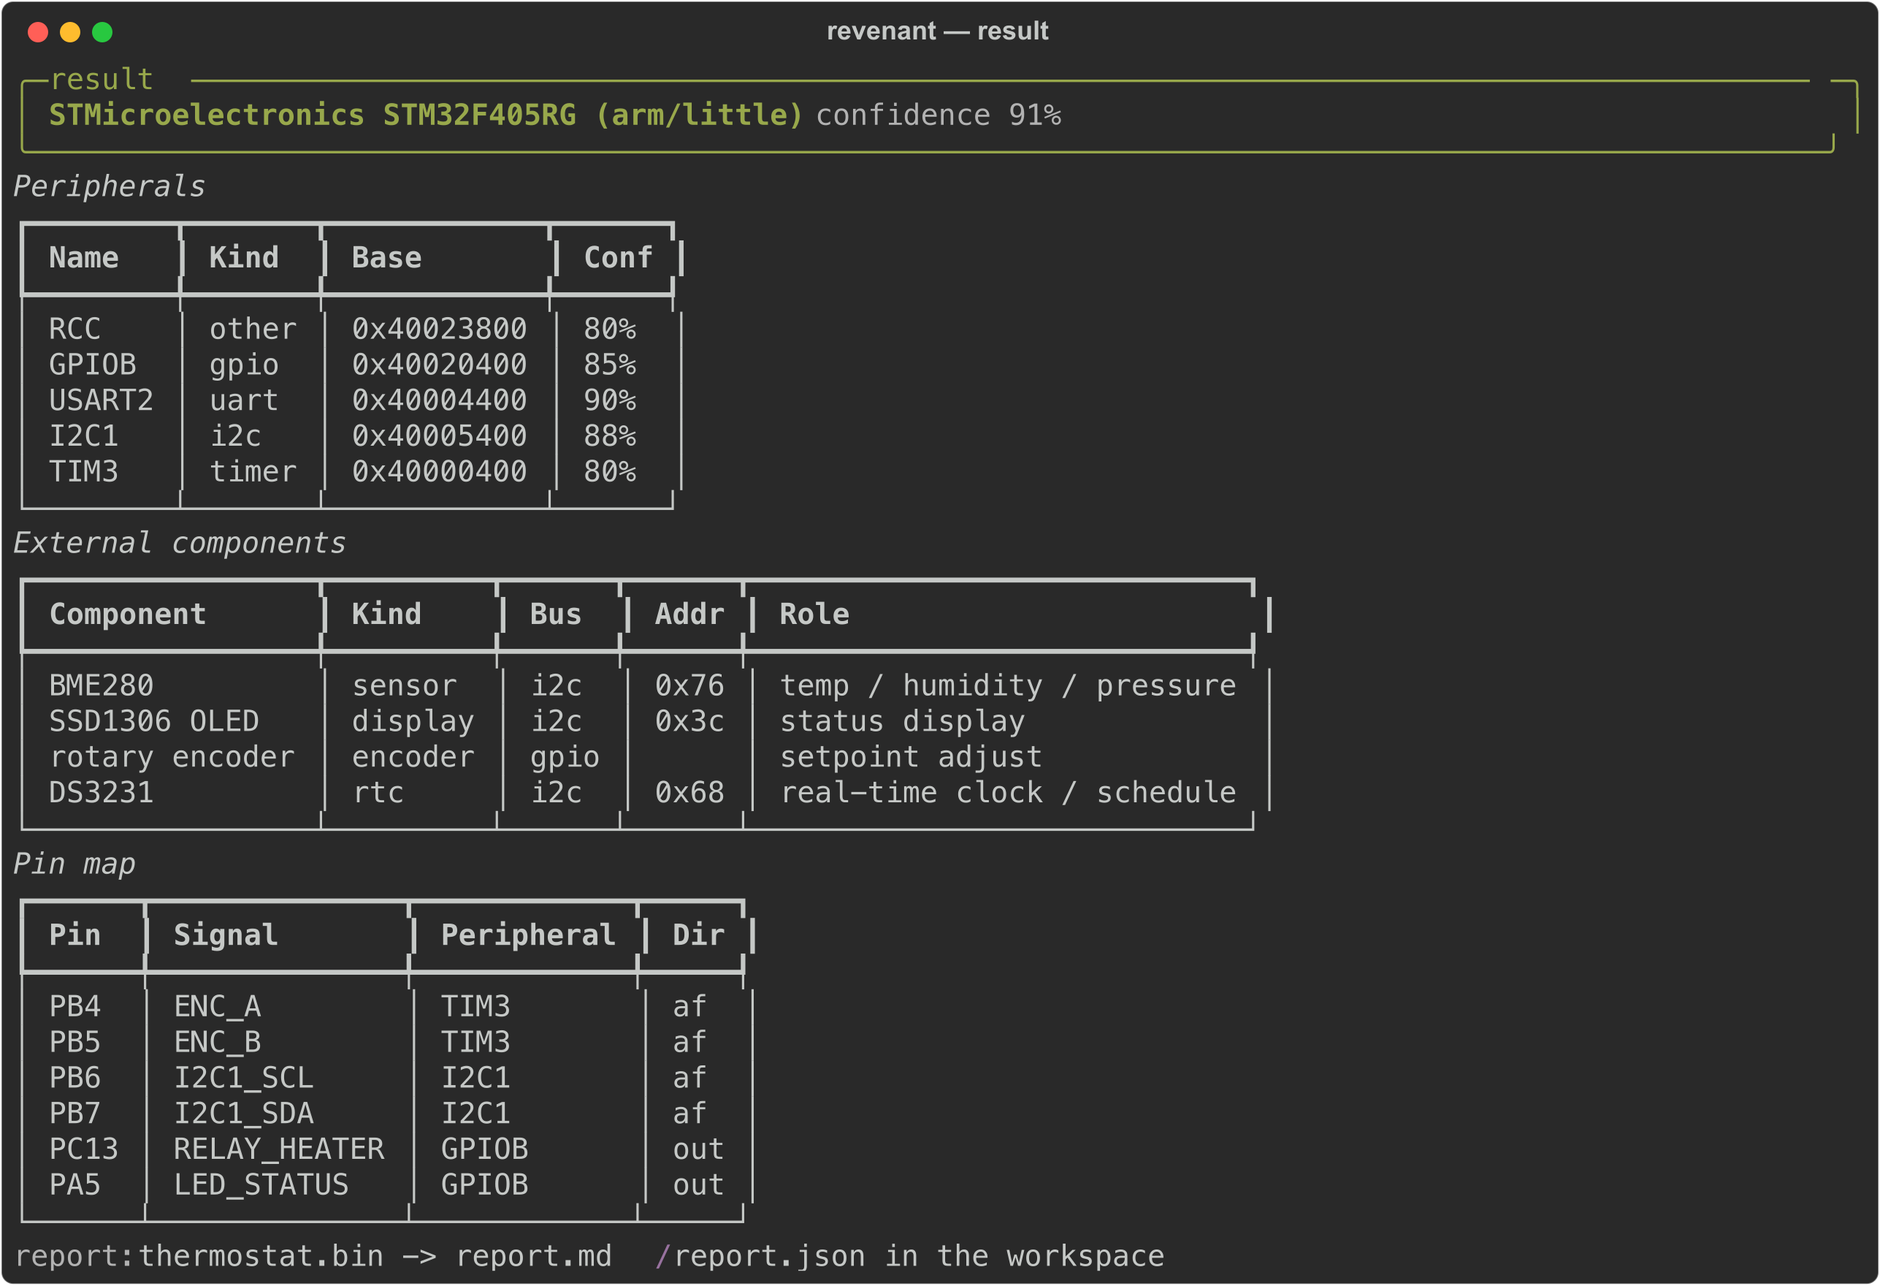This screenshot has height=1286, width=1880.
Task: Click the "Bus" column header
Action: (556, 615)
